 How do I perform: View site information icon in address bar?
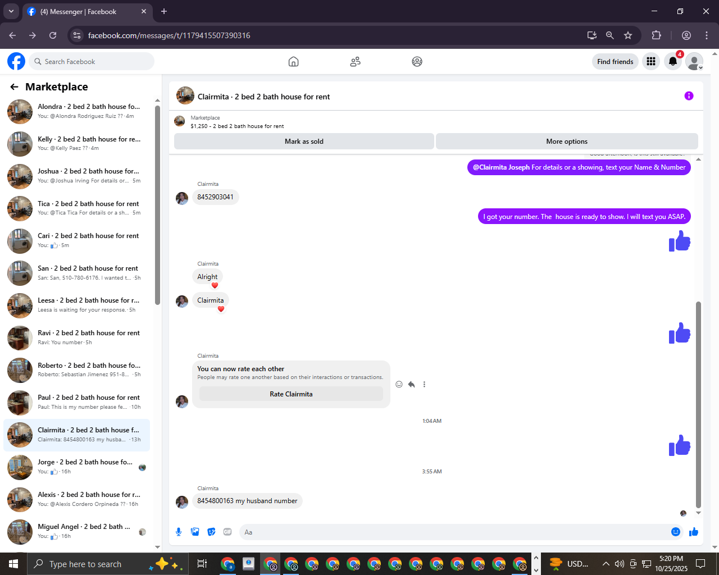[x=78, y=35]
